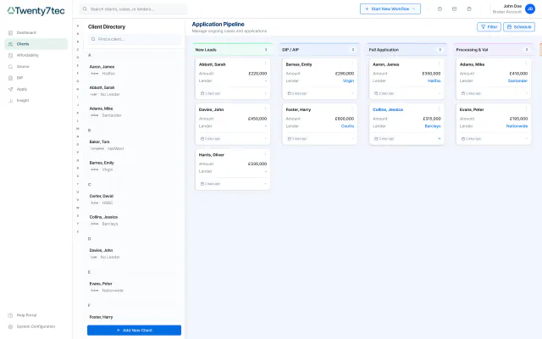
Task: Open the DIP document icon in sidebar
Action: pyautogui.click(x=10, y=78)
